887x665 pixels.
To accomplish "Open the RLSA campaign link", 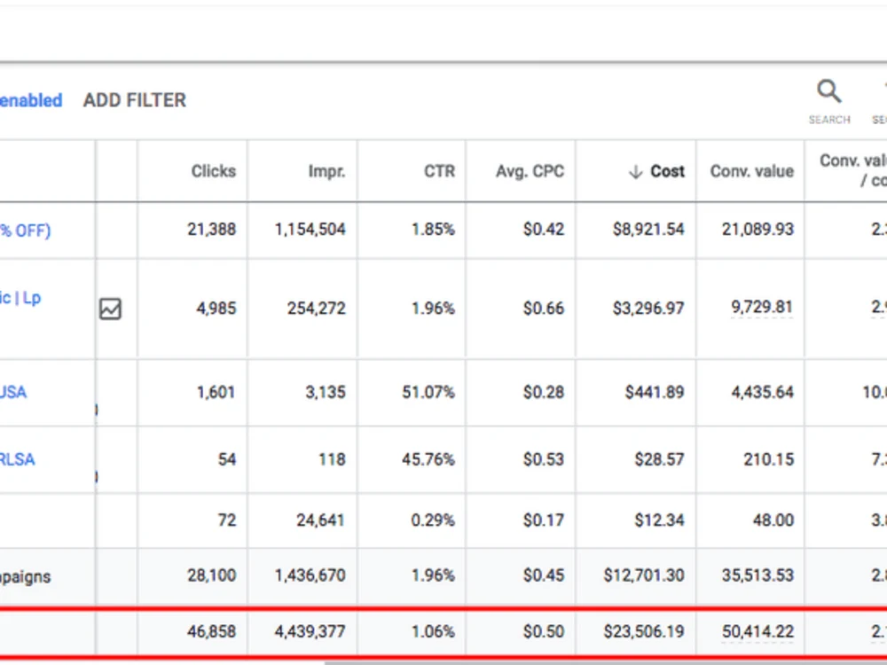I will tap(17, 459).
